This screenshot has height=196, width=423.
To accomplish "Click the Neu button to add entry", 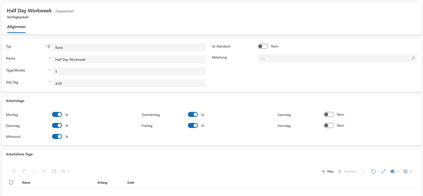I will tap(328, 172).
